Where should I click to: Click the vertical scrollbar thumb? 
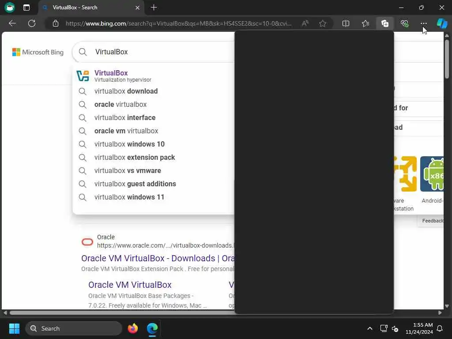(447, 59)
